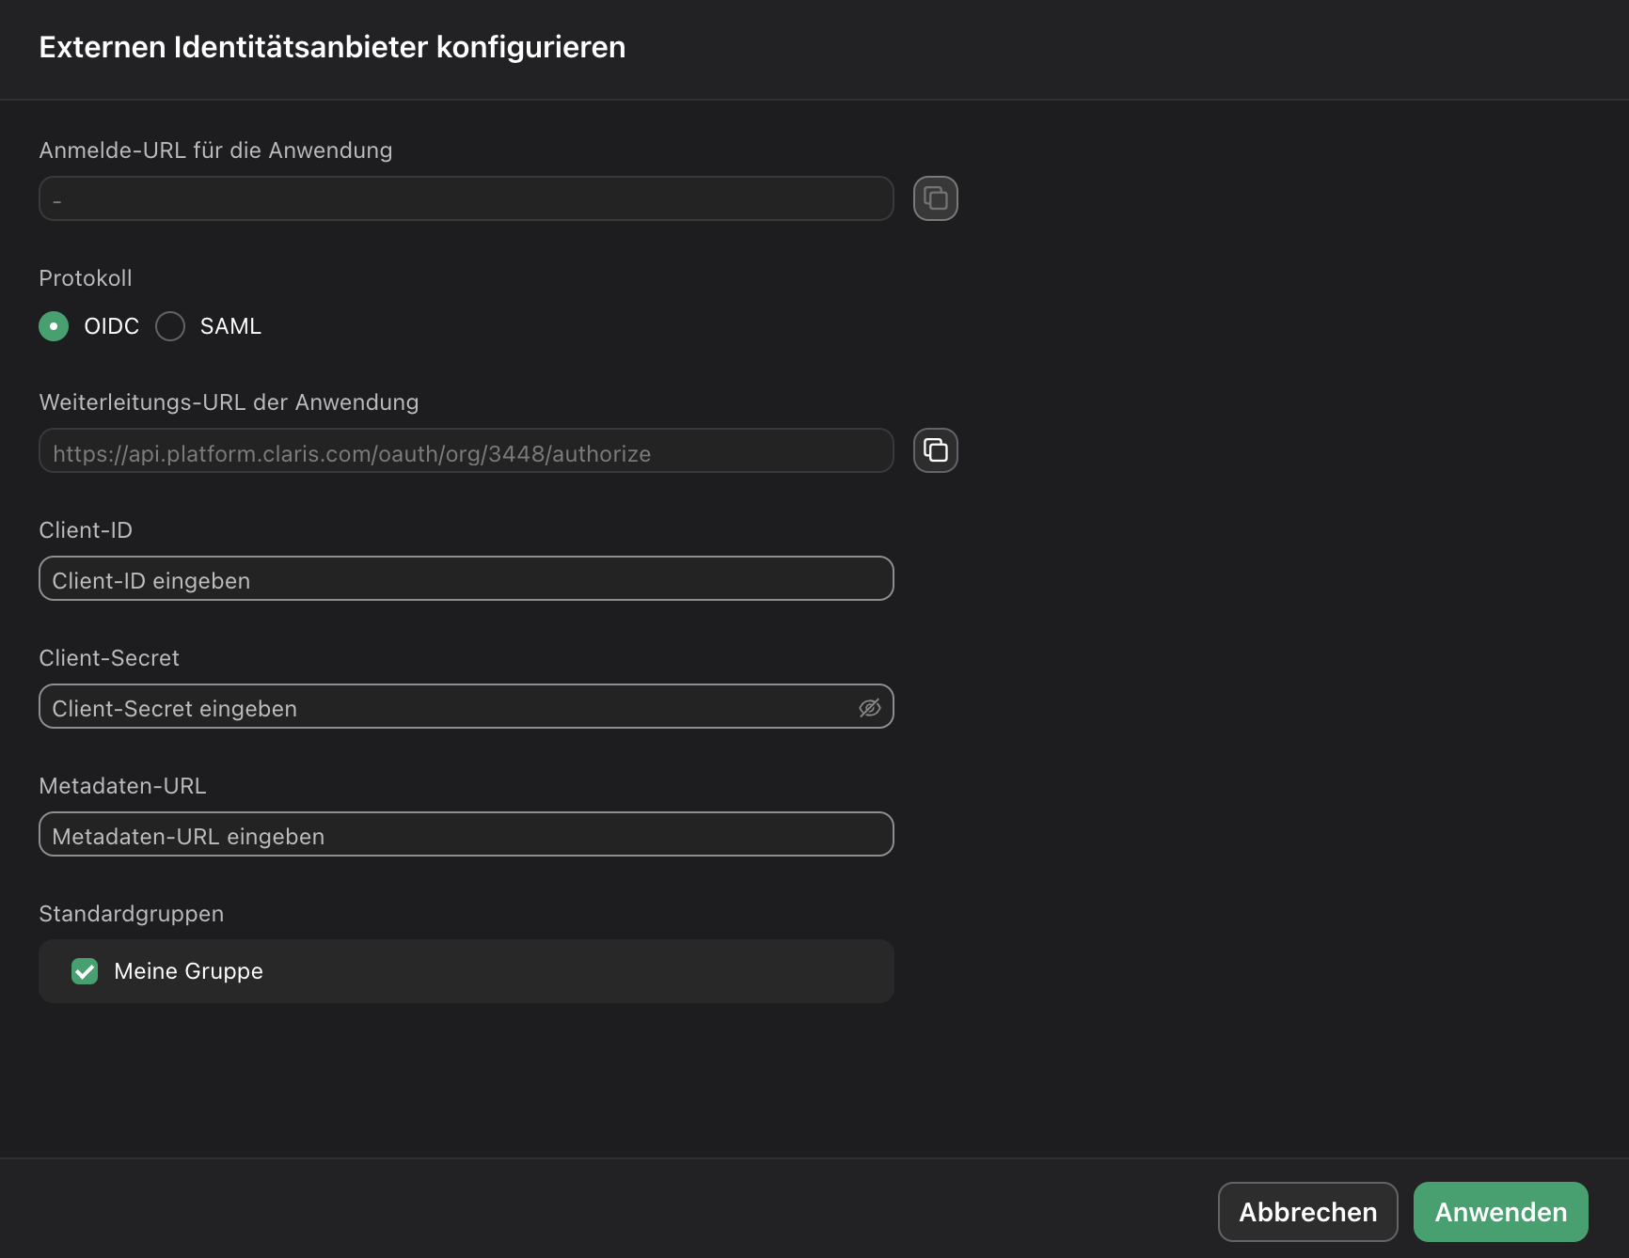Click into the Client-Secret eingeben field

point(423,707)
